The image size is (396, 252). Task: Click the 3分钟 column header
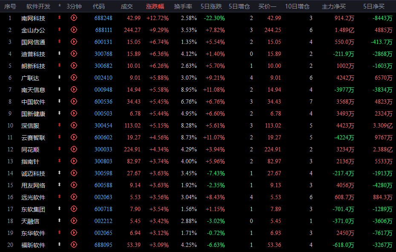(74, 6)
